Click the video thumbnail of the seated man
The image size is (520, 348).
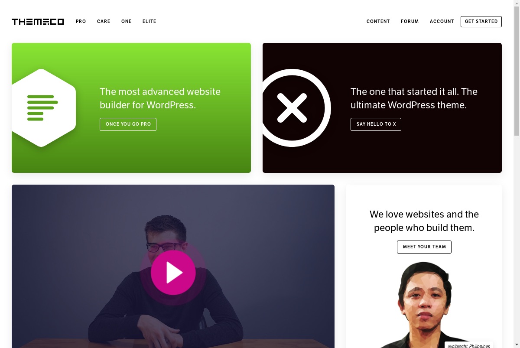pos(173,267)
